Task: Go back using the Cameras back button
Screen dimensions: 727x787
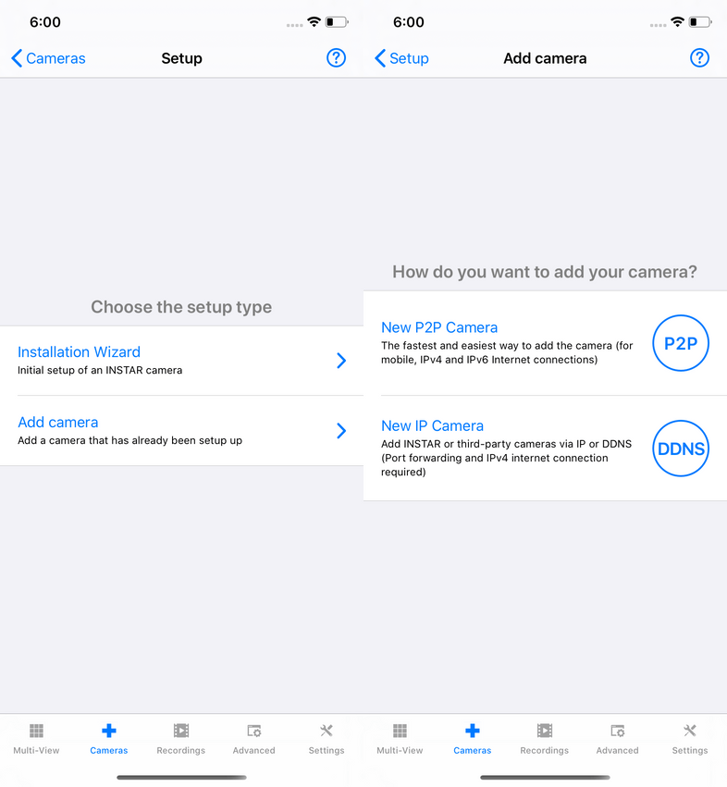Action: click(x=48, y=58)
